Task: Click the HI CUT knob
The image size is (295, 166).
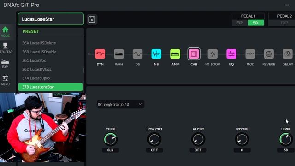Action: 198,139
